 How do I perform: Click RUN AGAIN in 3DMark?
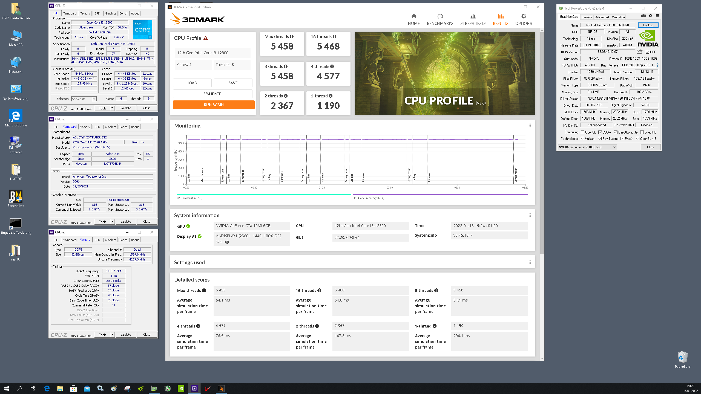[214, 105]
